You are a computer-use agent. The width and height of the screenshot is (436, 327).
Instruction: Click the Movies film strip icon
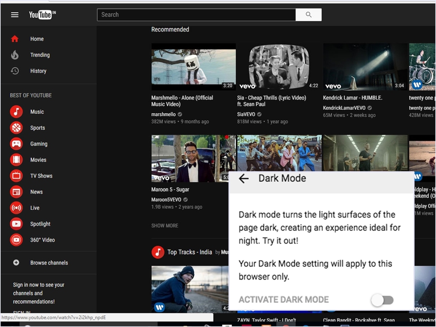17,160
